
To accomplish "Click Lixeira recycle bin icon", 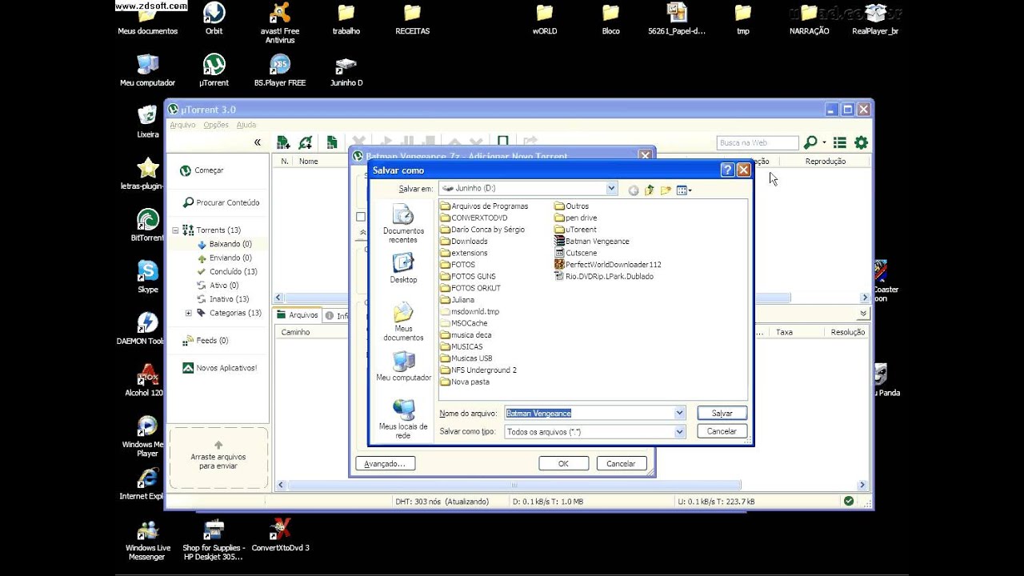I will coord(147,122).
